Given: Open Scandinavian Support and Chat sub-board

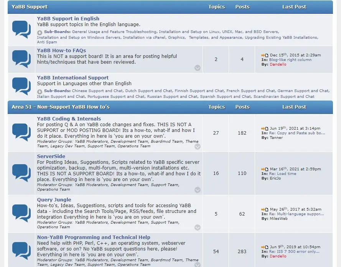Looking at the screenshot, I should [x=284, y=96].
